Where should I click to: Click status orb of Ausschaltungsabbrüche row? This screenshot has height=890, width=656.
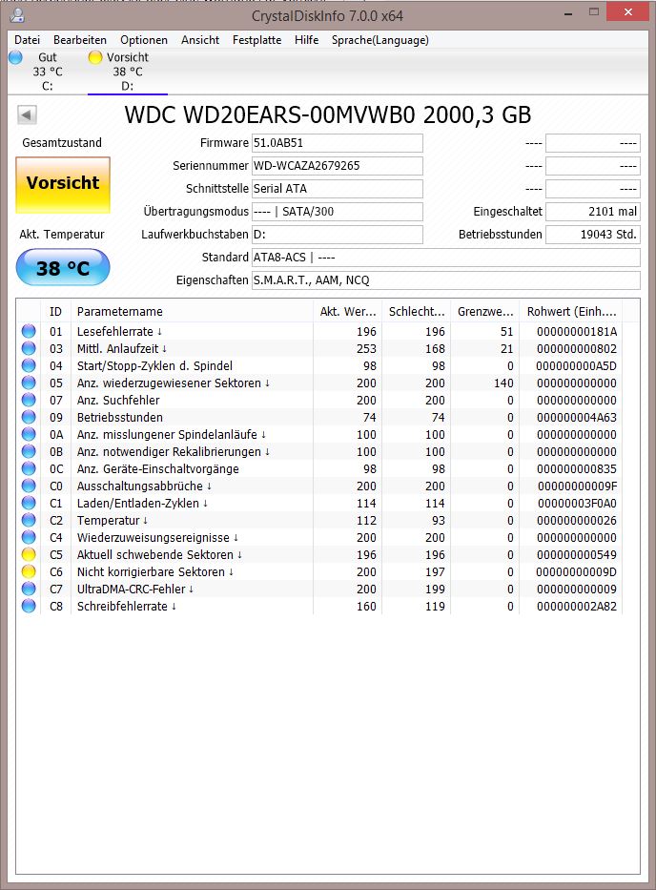pyautogui.click(x=29, y=486)
